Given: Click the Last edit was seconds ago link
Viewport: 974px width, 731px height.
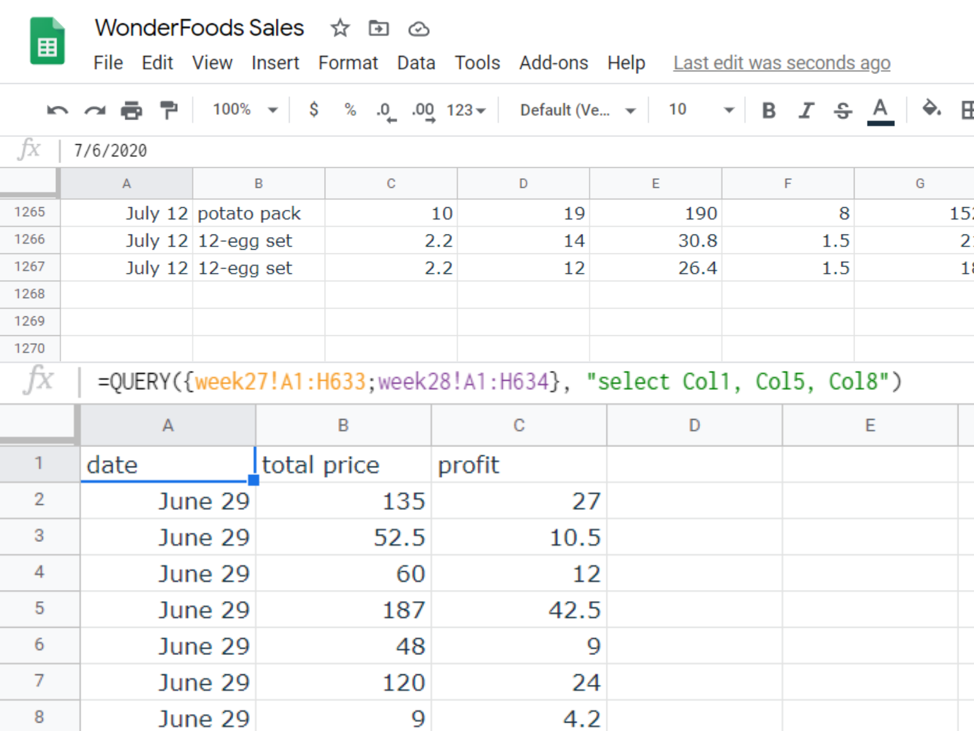Looking at the screenshot, I should 781,62.
